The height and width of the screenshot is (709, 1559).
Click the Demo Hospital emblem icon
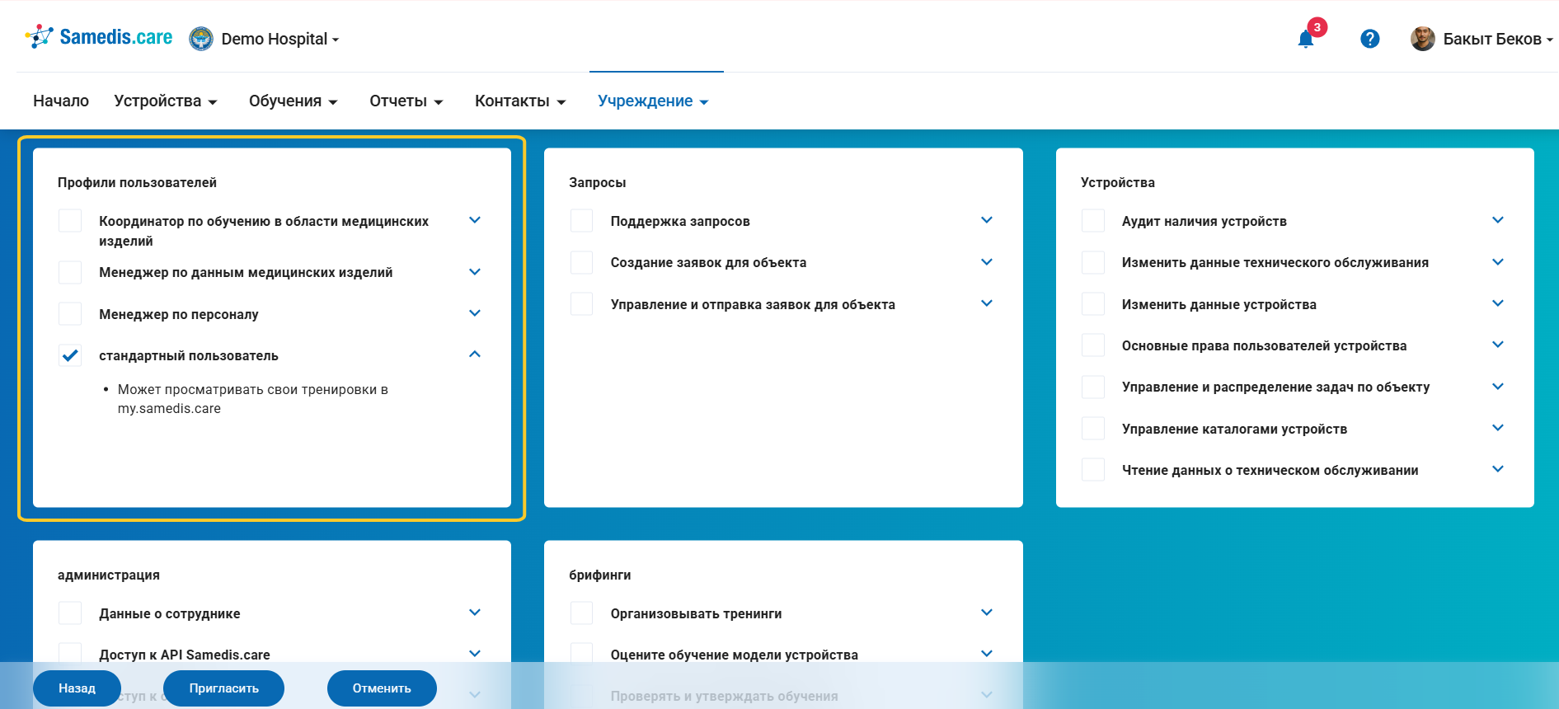pos(201,39)
